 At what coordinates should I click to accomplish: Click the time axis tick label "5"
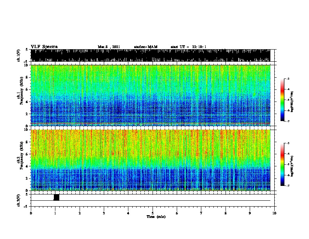pos(153,213)
